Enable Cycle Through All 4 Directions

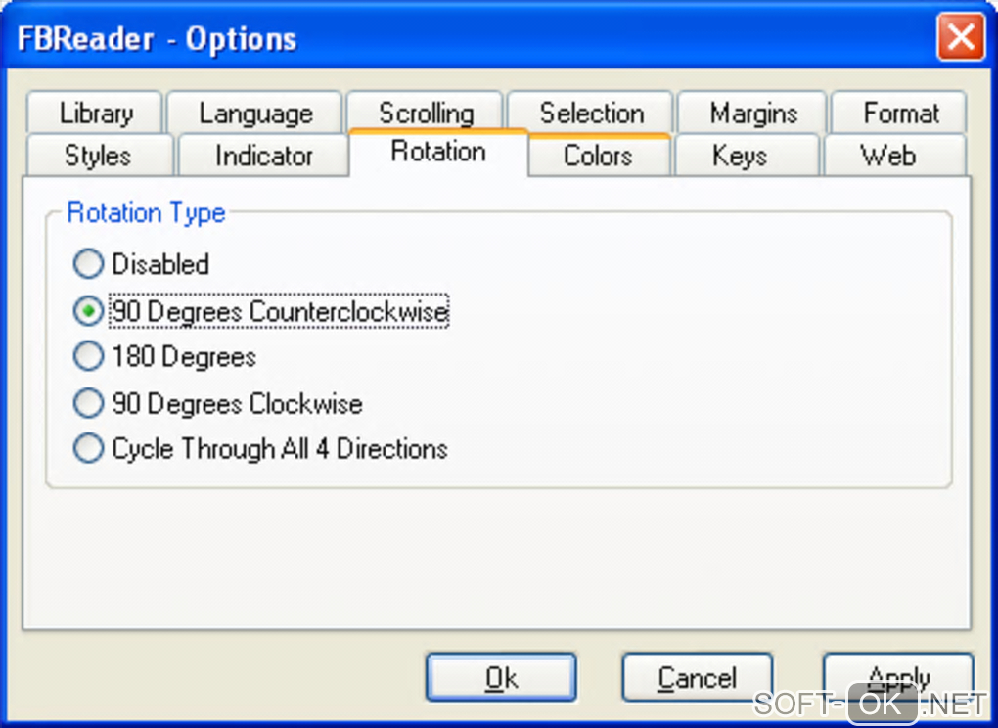tap(88, 449)
